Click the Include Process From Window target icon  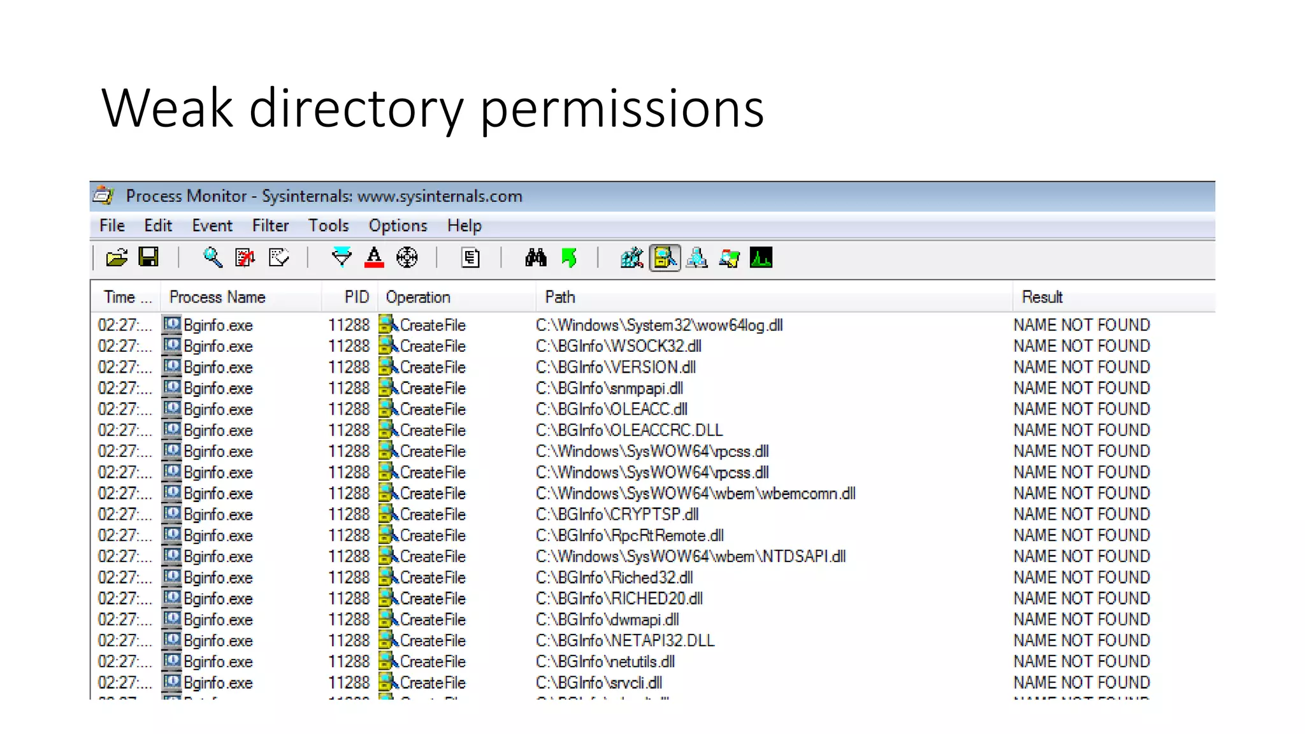407,257
